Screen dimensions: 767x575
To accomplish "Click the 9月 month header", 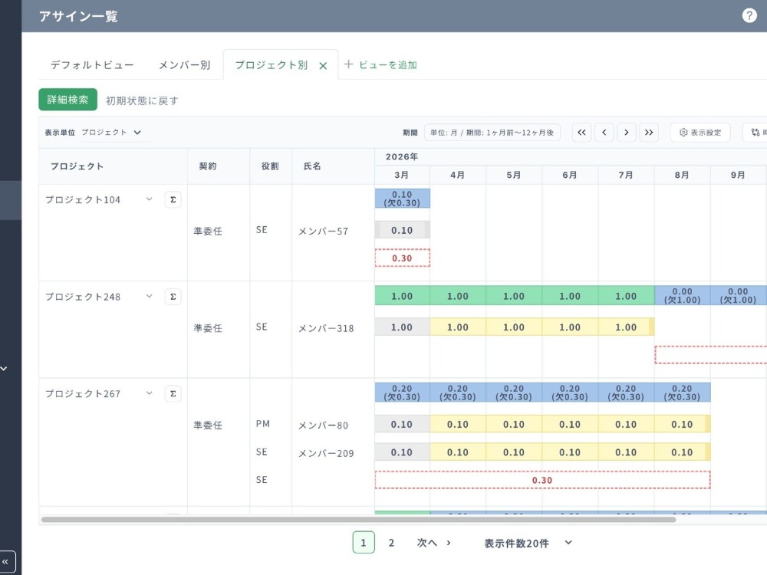I will click(738, 175).
